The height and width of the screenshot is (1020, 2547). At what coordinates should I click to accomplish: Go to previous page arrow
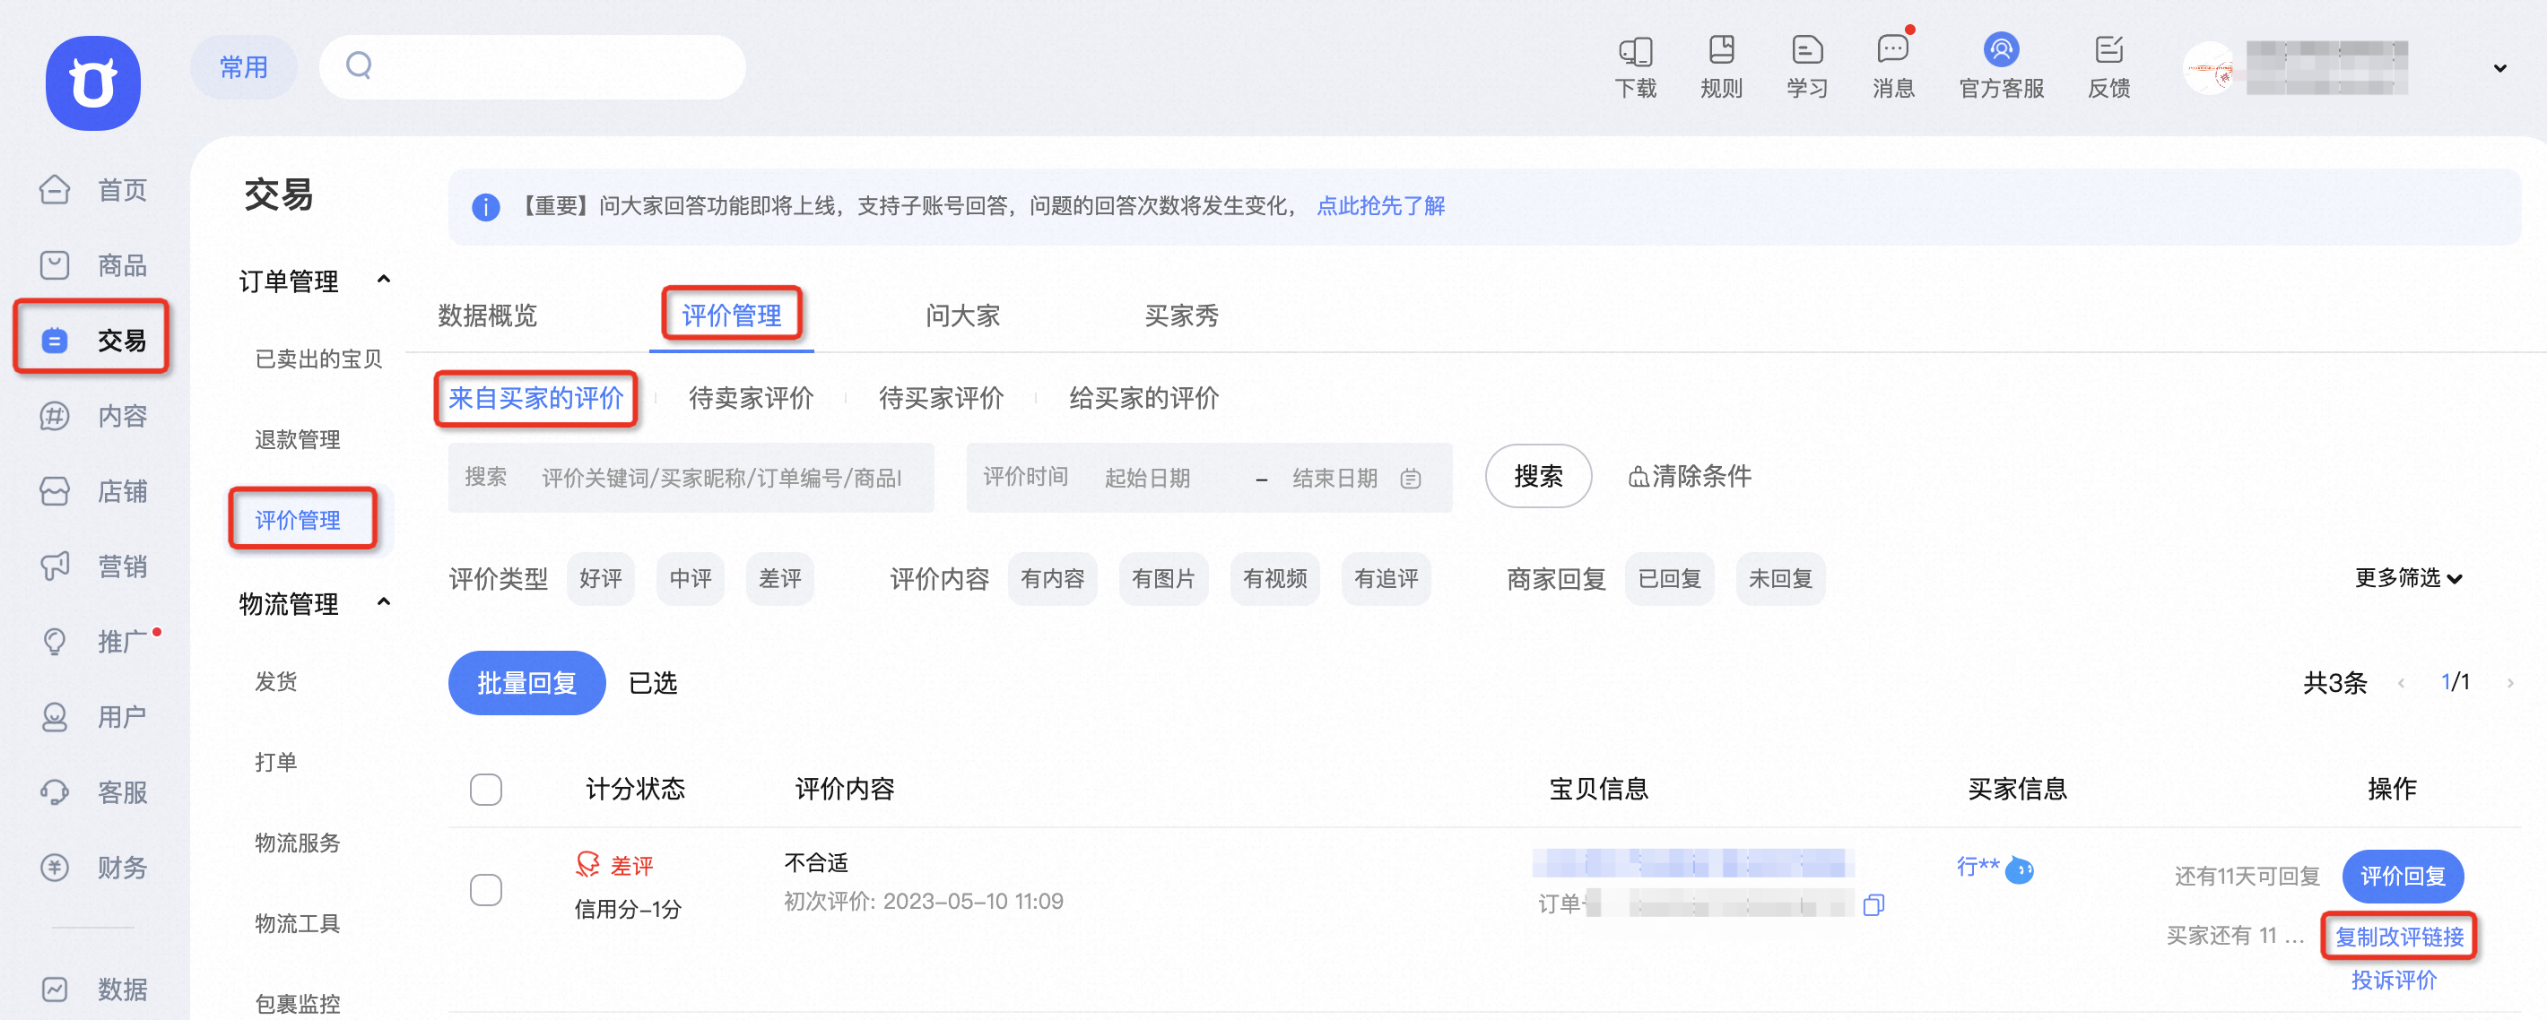2401,683
